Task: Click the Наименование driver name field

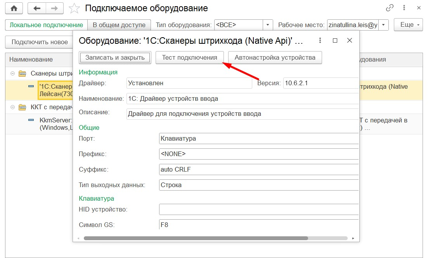Action: pos(243,99)
